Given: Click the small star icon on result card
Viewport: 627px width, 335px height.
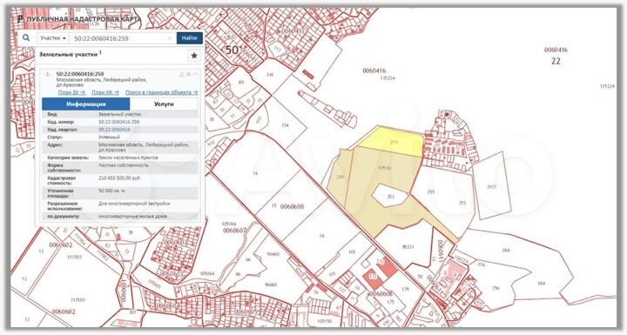Looking at the screenshot, I should click(x=189, y=74).
